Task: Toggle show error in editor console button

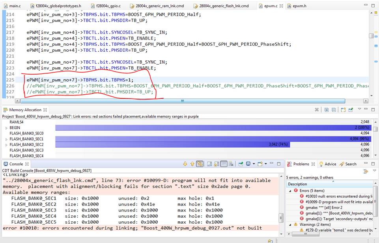Action: pos(200,164)
